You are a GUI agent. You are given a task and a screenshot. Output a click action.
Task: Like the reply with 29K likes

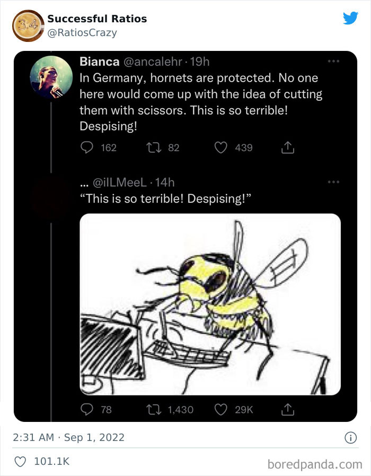click(220, 409)
